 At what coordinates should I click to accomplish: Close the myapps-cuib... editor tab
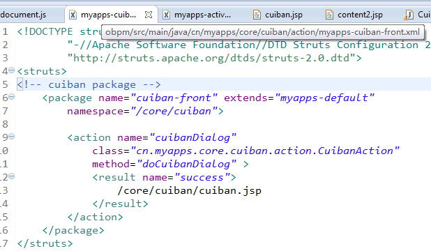point(149,15)
